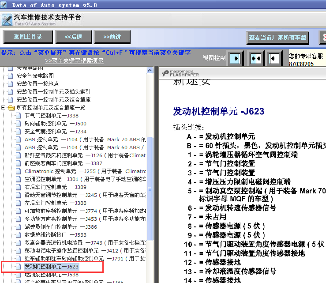Click tree scrollbar up arrow
The height and width of the screenshot is (283, 326).
pos(150,71)
